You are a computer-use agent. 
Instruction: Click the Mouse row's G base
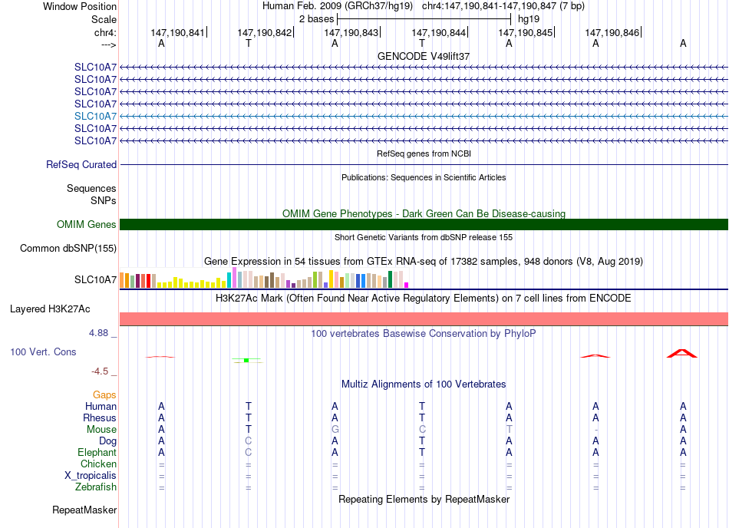(x=335, y=430)
